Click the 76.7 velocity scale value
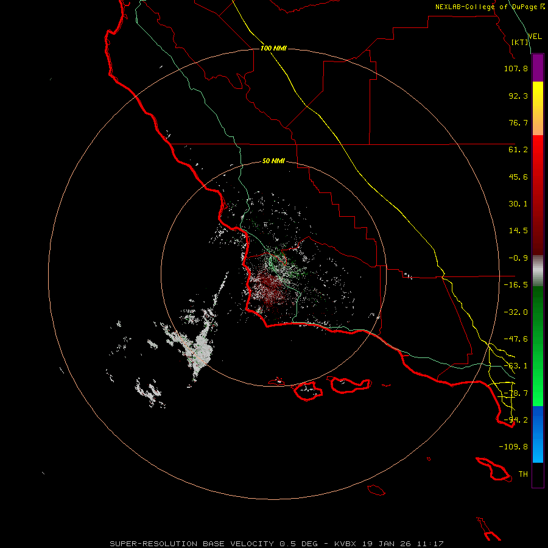The height and width of the screenshot is (548, 548). (x=518, y=122)
